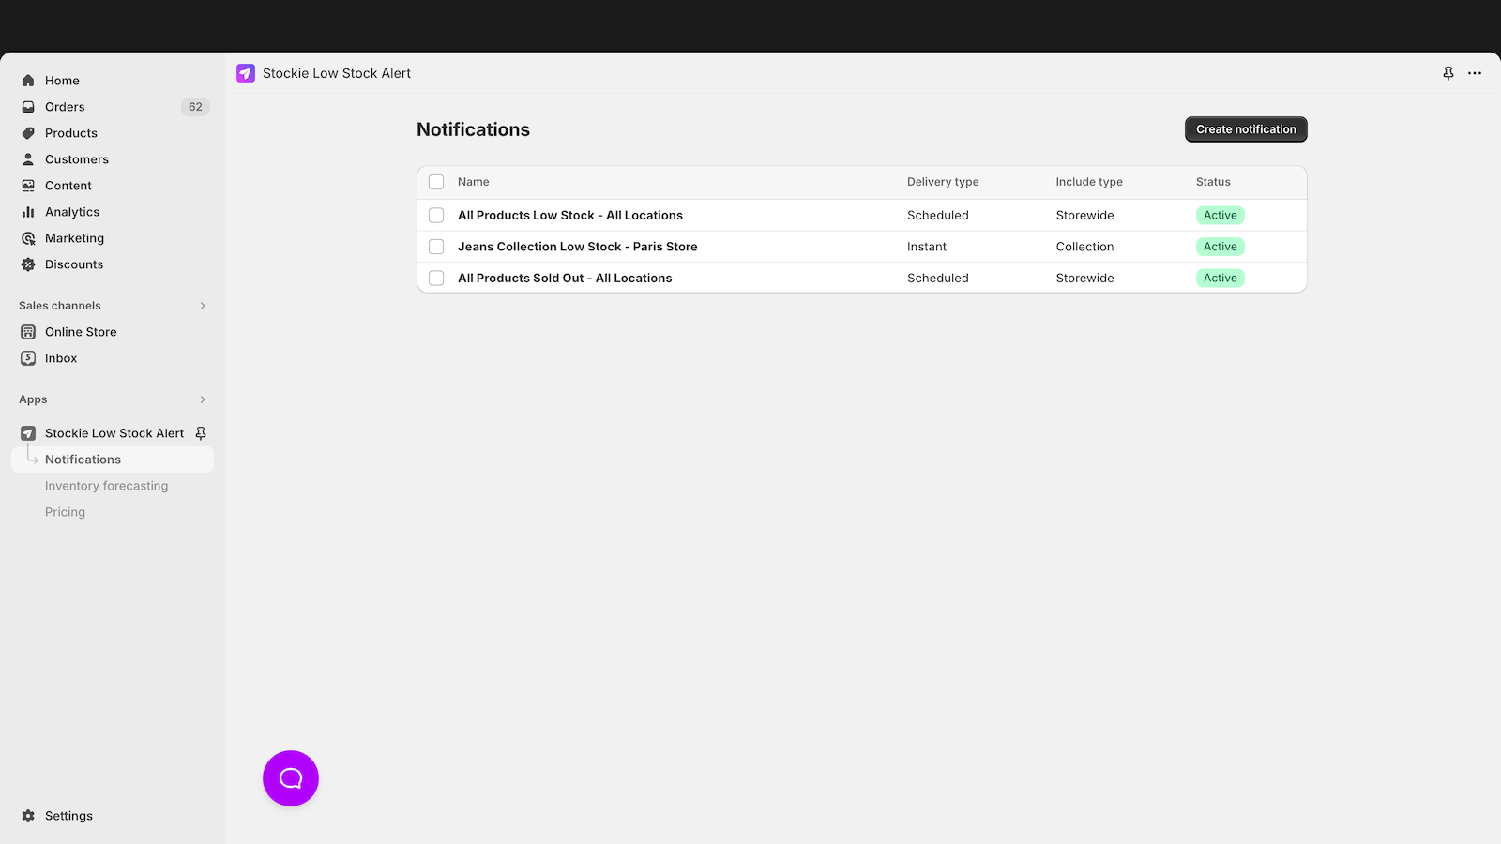The image size is (1501, 844).
Task: Unpin Stockie app using sidebar pin icon
Action: 201,433
